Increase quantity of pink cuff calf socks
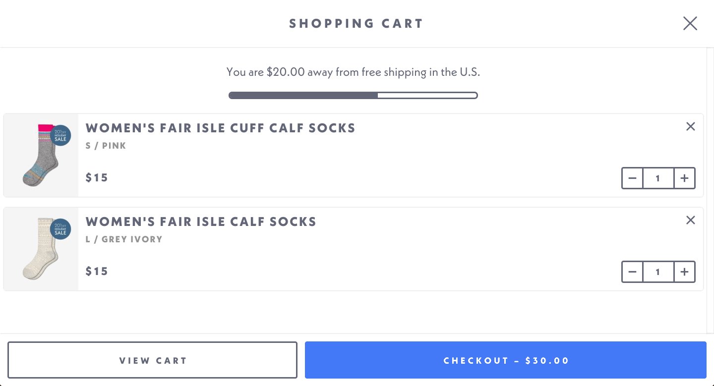 [x=685, y=178]
